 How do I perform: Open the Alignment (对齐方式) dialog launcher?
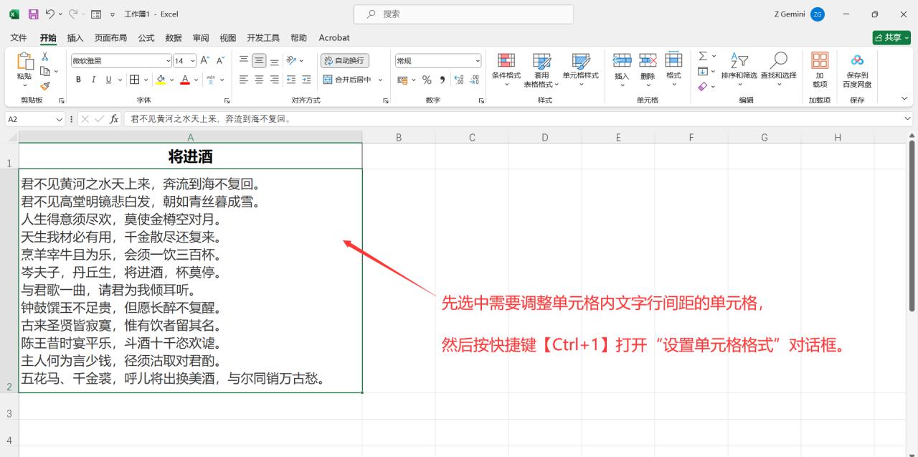click(385, 100)
